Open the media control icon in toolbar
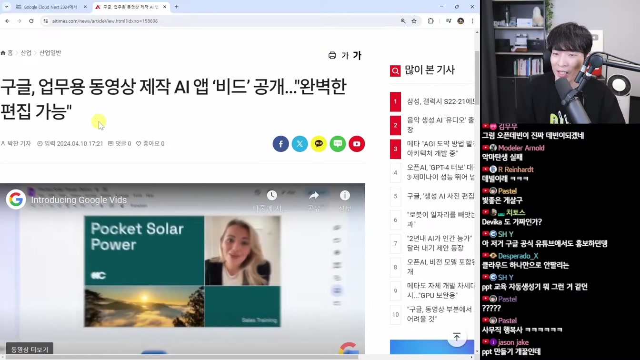The height and width of the screenshot is (360, 640). pos(449,21)
